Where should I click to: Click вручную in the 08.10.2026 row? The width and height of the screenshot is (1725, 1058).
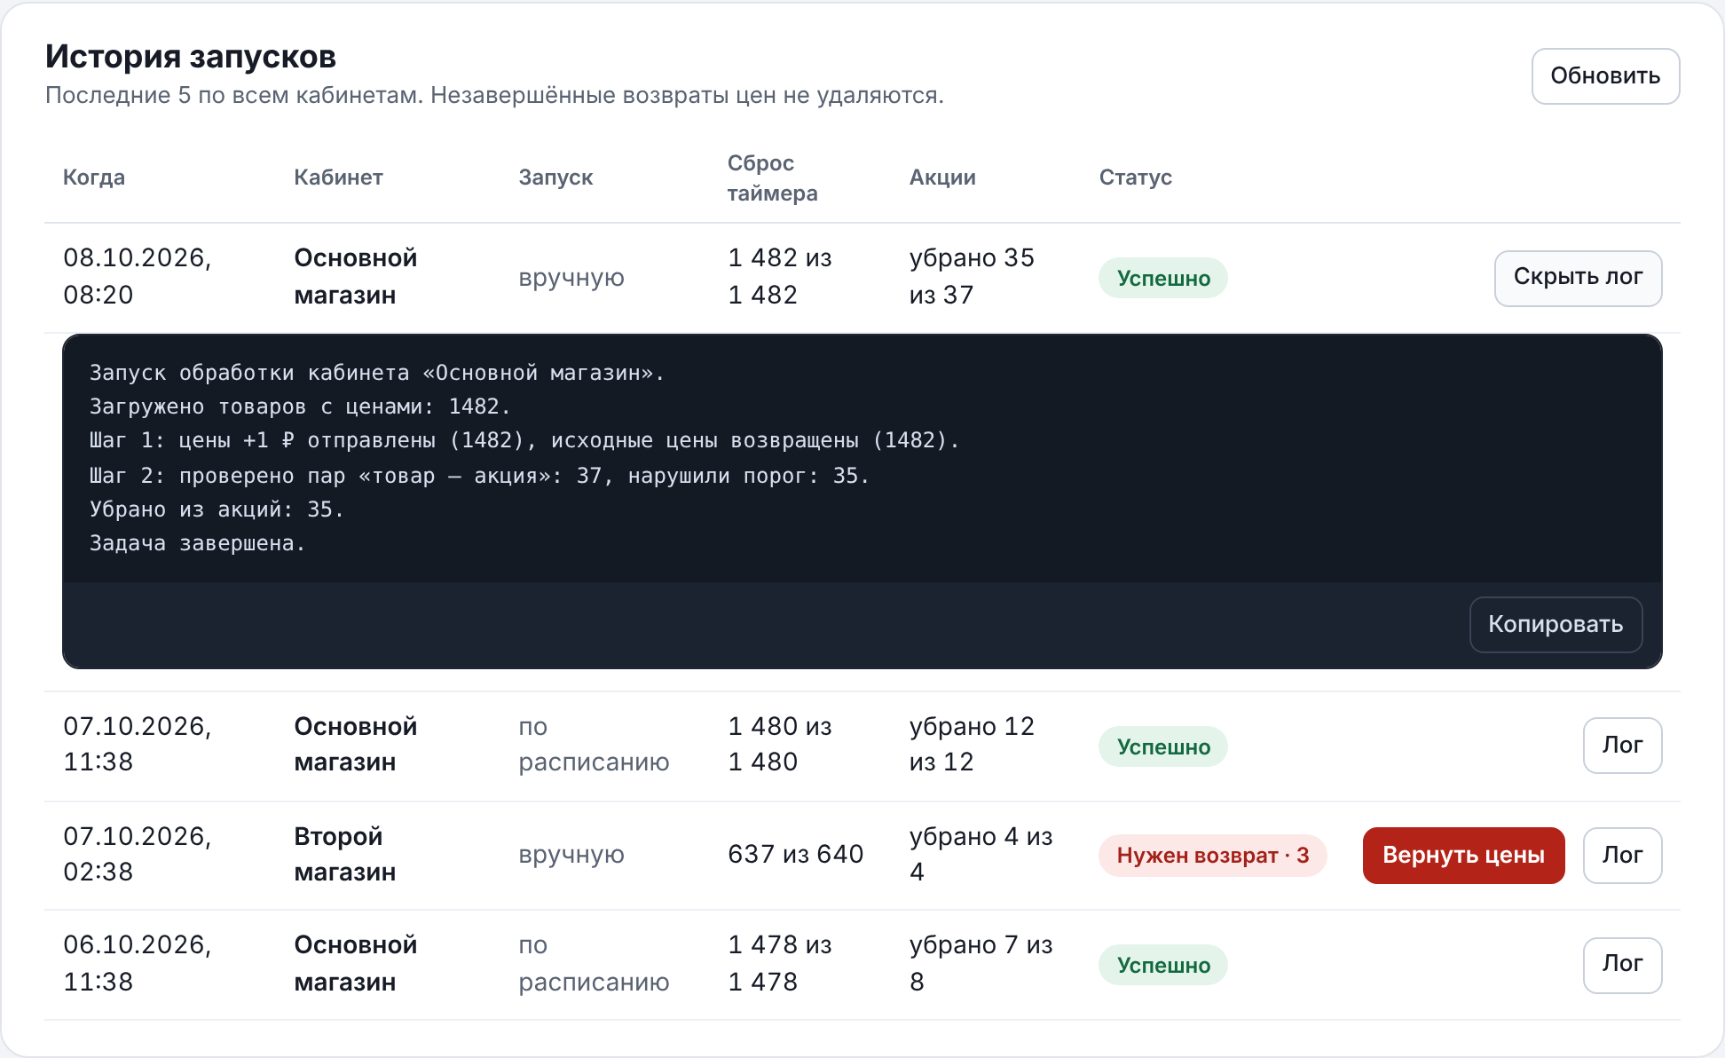pos(571,278)
